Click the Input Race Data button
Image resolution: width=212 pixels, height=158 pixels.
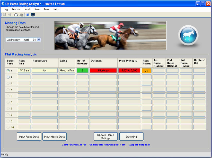pos(29,136)
